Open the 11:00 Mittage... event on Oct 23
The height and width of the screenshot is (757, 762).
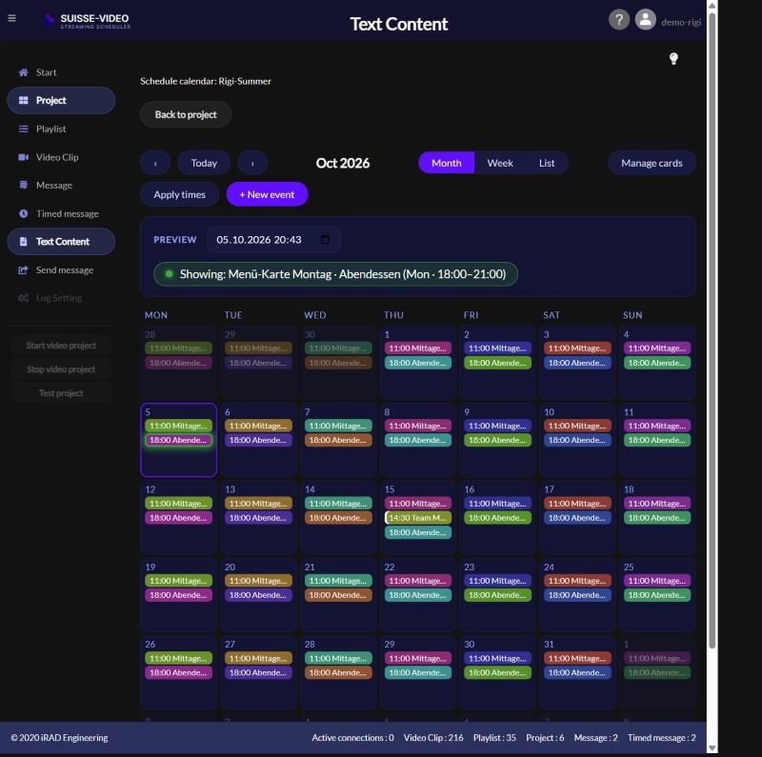pos(497,581)
